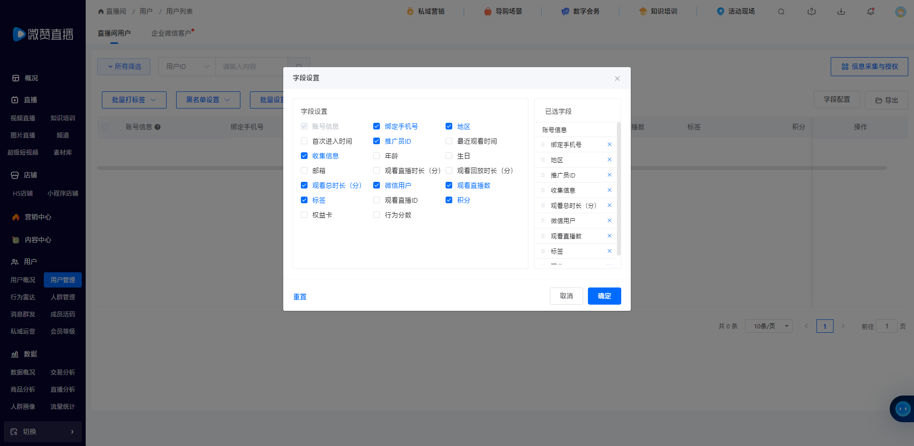Open notification bell in top bar

click(x=871, y=11)
